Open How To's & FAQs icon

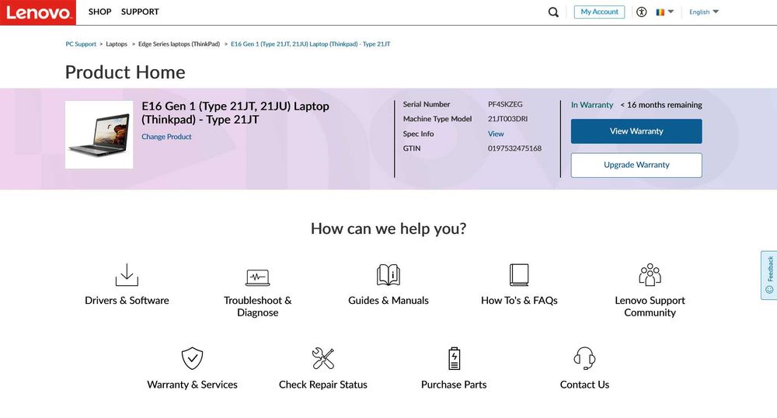coord(519,275)
